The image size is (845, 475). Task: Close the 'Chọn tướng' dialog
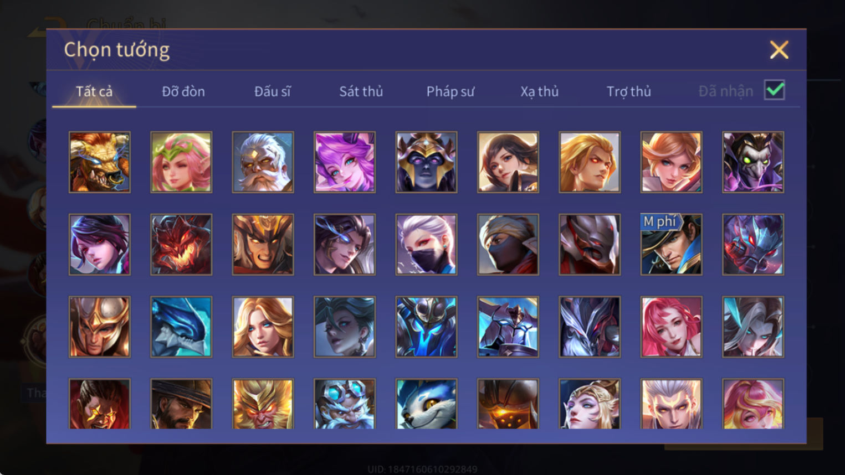779,50
